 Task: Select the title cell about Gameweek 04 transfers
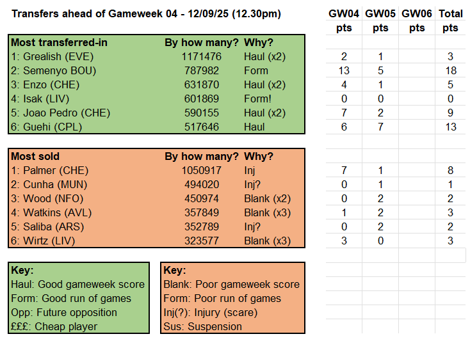(x=147, y=13)
